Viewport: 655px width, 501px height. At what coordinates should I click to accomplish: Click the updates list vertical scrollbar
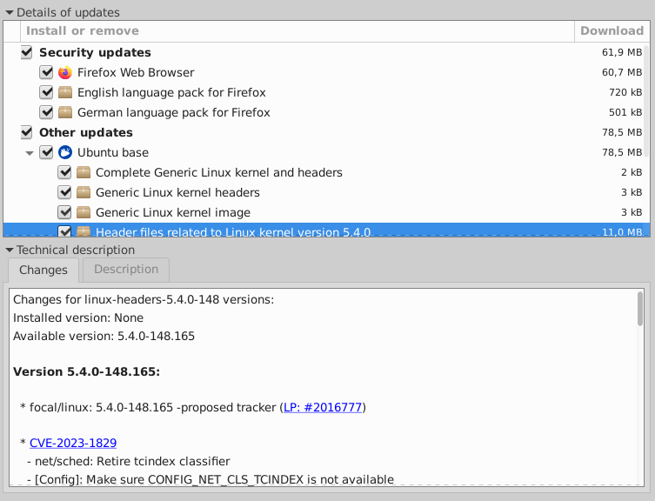[647, 100]
